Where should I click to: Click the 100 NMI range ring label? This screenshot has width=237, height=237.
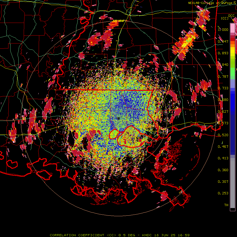(118, 21)
